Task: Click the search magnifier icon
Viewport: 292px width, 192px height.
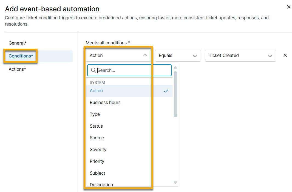Action: click(x=93, y=70)
